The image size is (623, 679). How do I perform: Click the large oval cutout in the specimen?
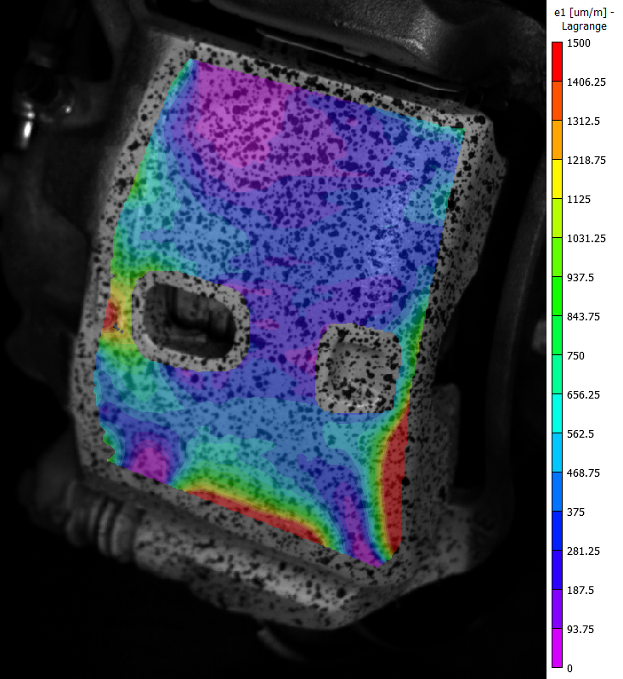pos(190,321)
